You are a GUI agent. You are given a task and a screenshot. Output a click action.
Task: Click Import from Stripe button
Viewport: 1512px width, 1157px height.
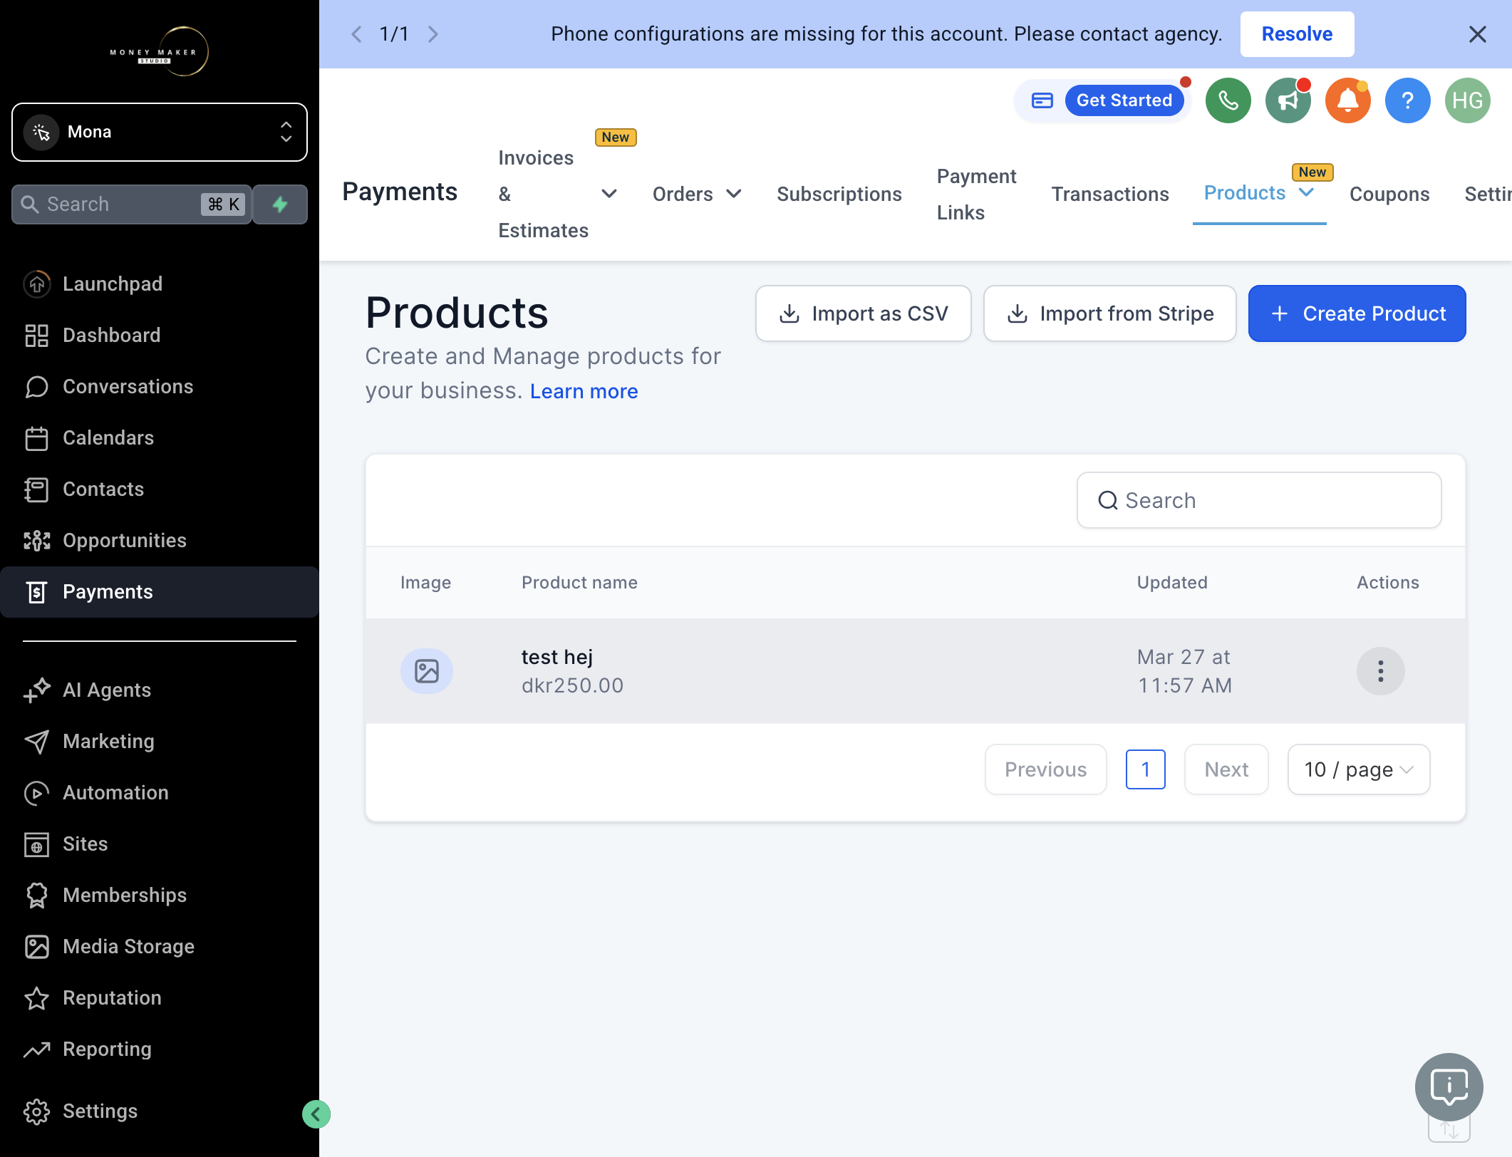1109,313
